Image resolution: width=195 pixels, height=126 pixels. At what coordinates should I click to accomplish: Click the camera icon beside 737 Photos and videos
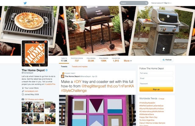click(23, 99)
